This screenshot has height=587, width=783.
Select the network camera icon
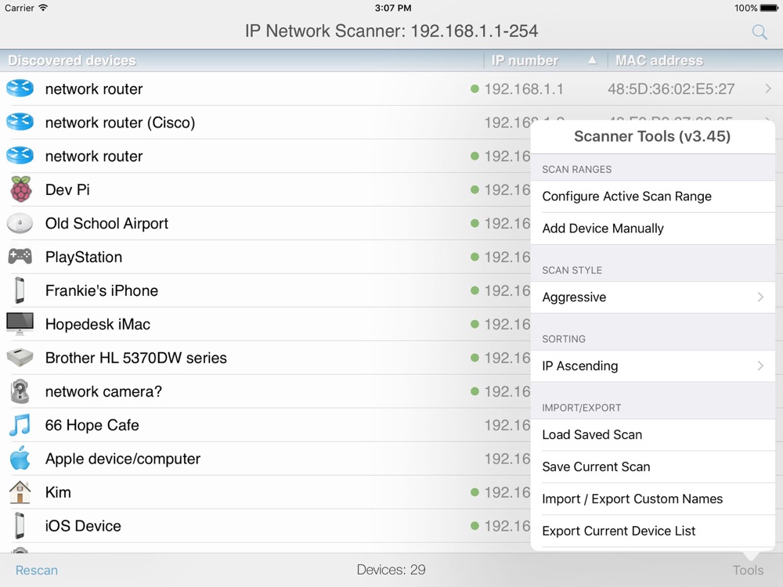point(20,391)
